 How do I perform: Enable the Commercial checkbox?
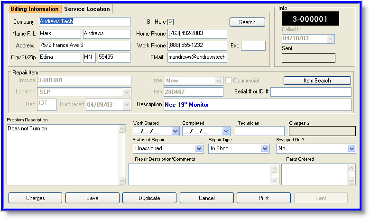(x=229, y=81)
